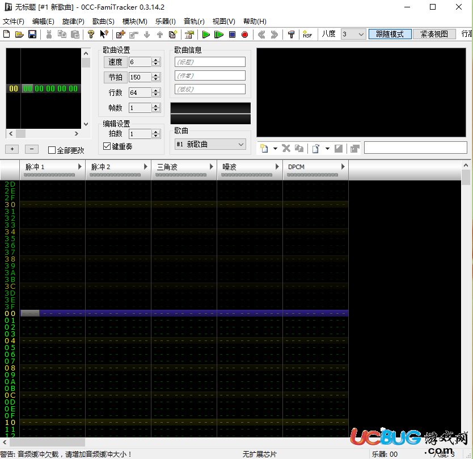Play the song with the green play icon
Screen dimensions: 473x459
tap(206, 35)
